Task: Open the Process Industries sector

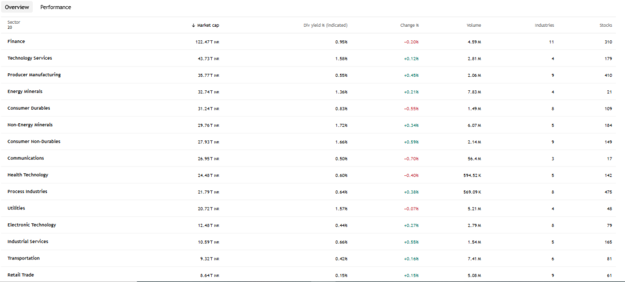Action: click(x=27, y=192)
